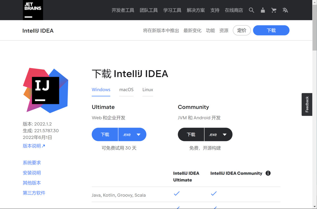
Task: Open the 系统要求 link
Action: (x=32, y=163)
